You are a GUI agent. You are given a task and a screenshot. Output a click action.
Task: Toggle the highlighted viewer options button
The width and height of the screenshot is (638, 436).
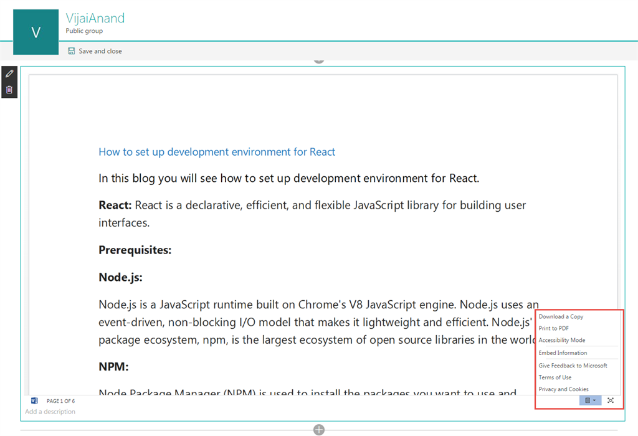point(586,400)
